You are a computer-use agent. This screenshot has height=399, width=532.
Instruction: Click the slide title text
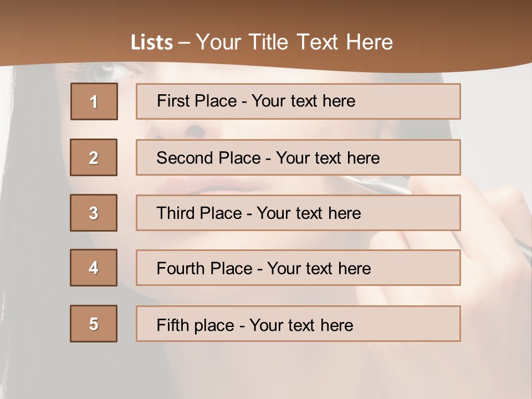(262, 42)
